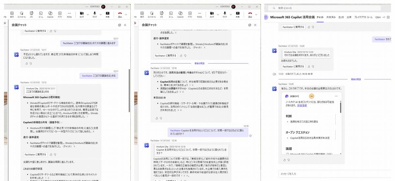Expand camera options arrow in the middle window
Image resolution: width=395 pixels, height=181 pixels.
(x=217, y=14)
